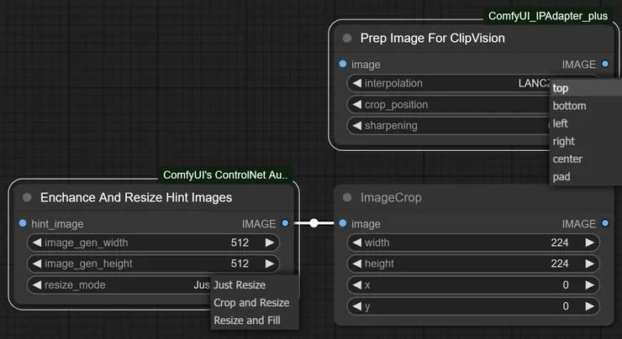Decrease image_gen_height with left arrow
Viewport: 622px width, 339px height.
pyautogui.click(x=36, y=263)
